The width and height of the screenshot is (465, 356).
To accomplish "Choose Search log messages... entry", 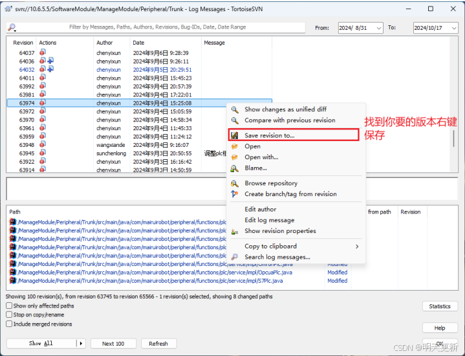I will pos(277,257).
